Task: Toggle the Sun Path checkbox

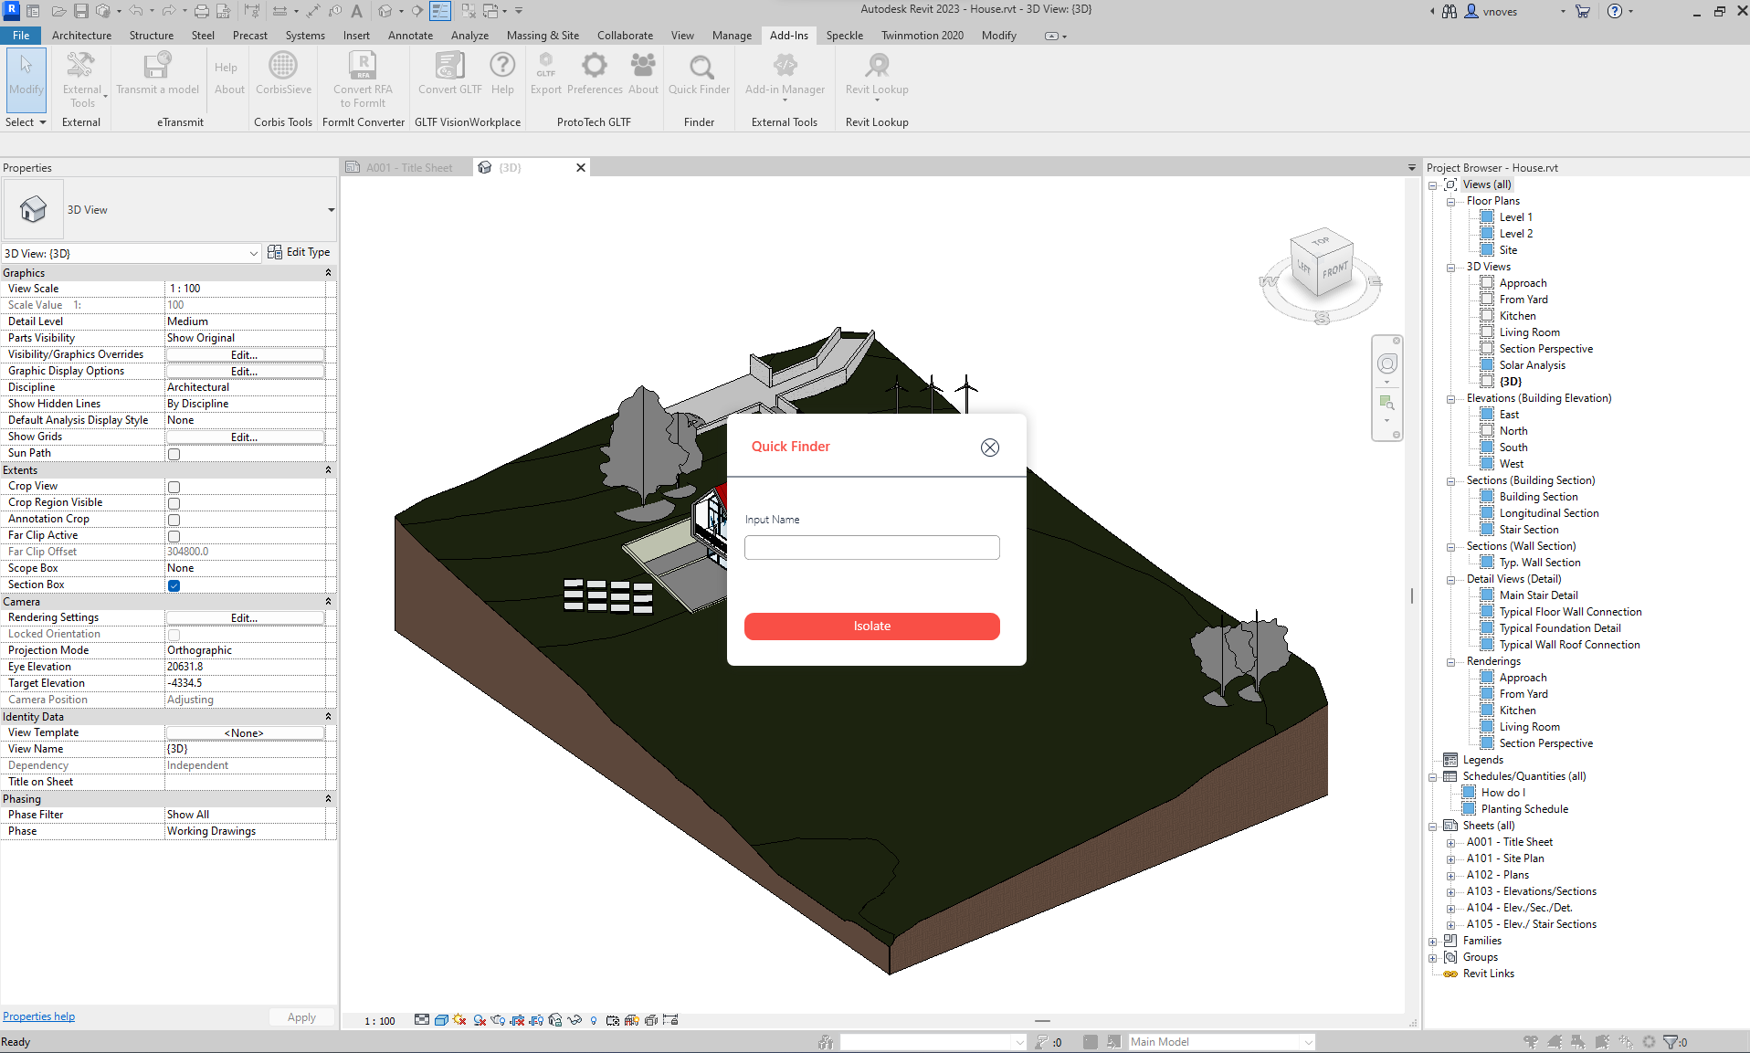Action: click(174, 454)
